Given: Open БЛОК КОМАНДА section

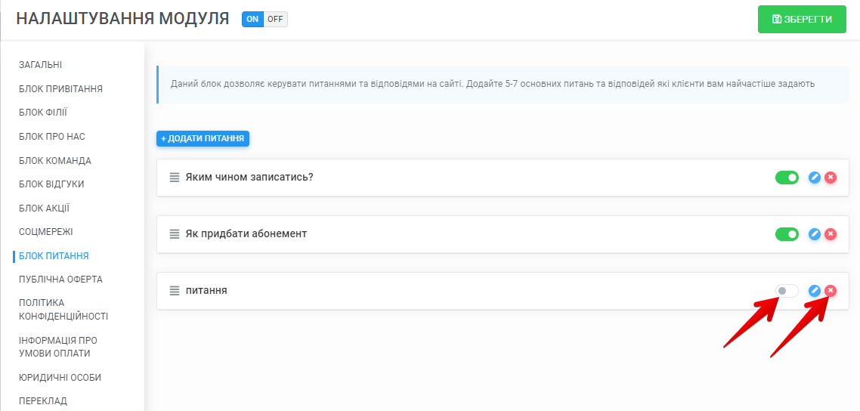Looking at the screenshot, I should 55,161.
